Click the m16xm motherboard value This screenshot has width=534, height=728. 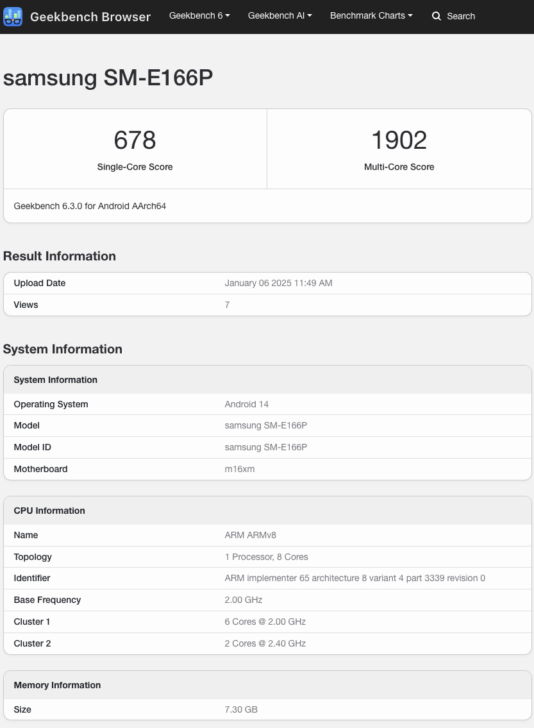(239, 469)
